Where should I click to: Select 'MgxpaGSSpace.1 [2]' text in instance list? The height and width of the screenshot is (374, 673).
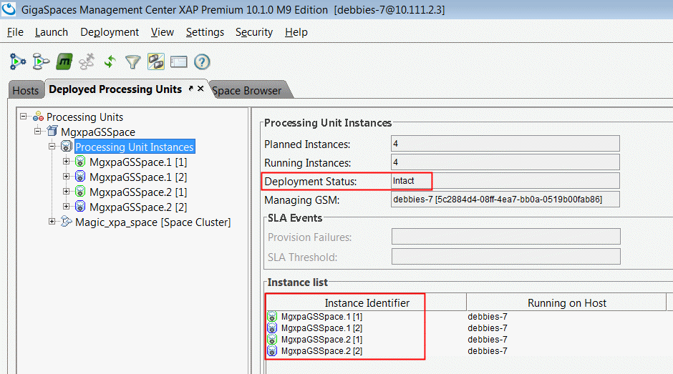tap(322, 328)
